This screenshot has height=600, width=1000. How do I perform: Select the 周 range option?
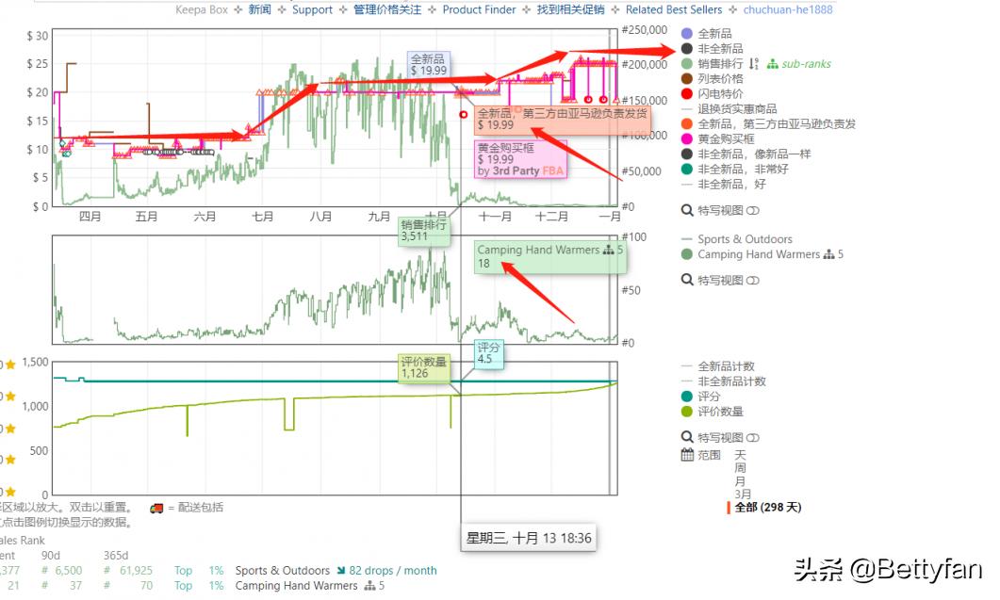click(742, 469)
